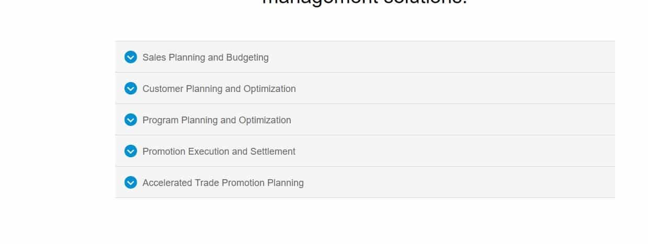The image size is (648, 244).
Task: Open Accelerated Trade Promotion Planning label
Action: pyautogui.click(x=223, y=183)
